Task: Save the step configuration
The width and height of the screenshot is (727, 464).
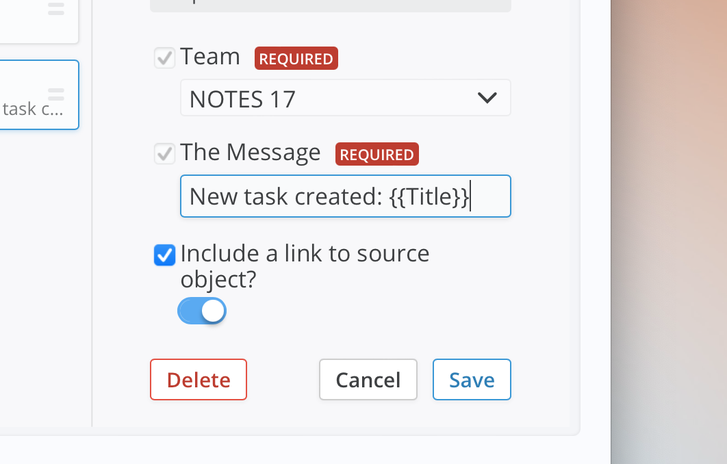Action: coord(472,380)
